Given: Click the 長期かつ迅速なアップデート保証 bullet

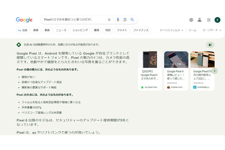Looking at the screenshot, I should [41, 82].
